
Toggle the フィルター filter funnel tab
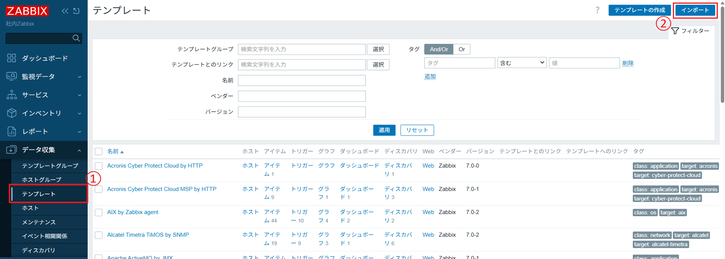tap(691, 31)
